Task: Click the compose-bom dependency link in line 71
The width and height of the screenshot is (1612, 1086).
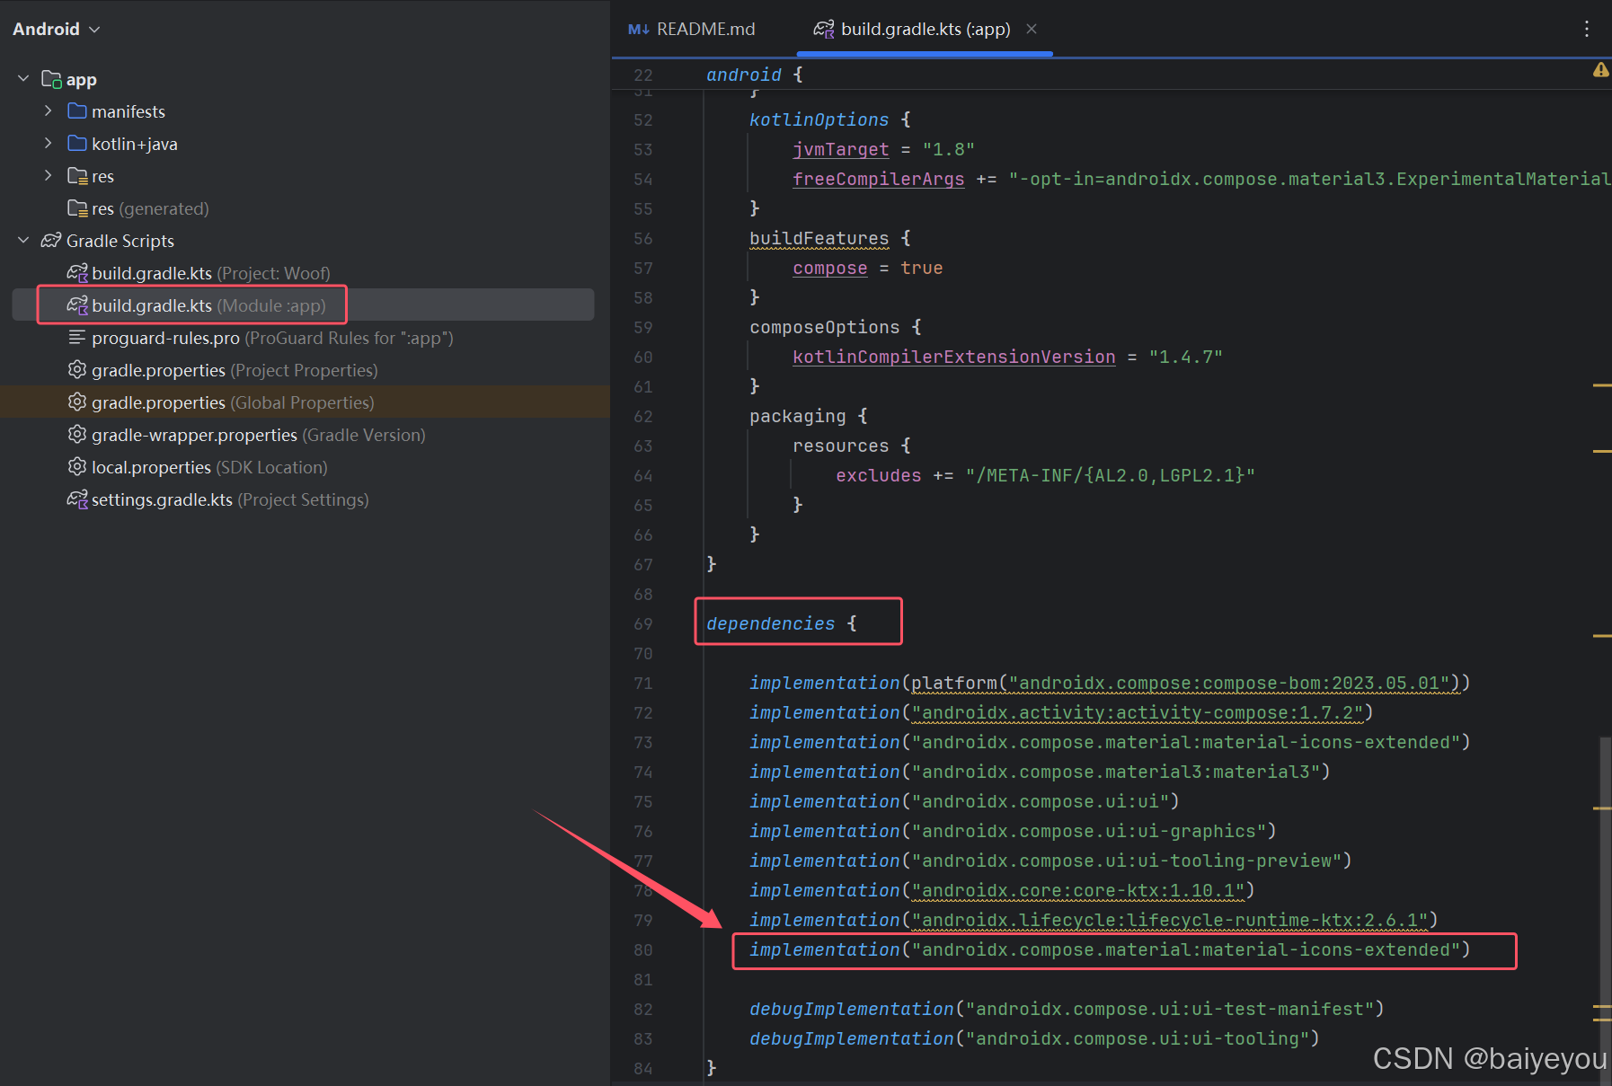Action: point(1231,683)
